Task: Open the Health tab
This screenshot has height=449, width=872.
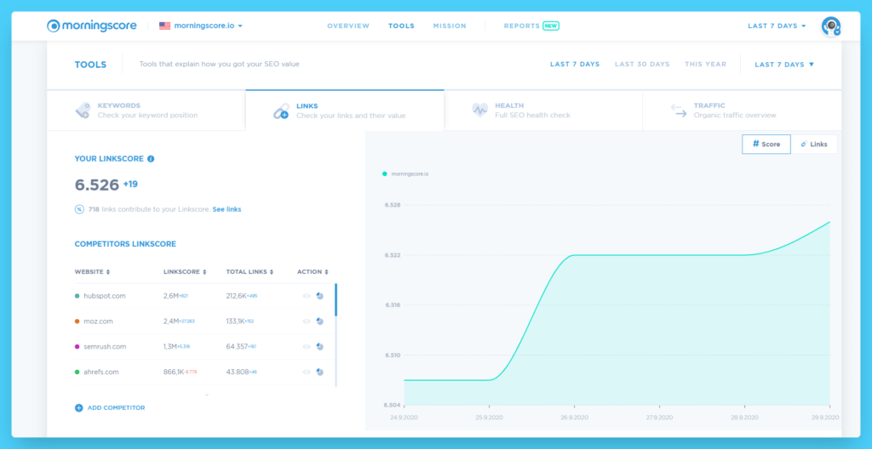Action: point(543,110)
